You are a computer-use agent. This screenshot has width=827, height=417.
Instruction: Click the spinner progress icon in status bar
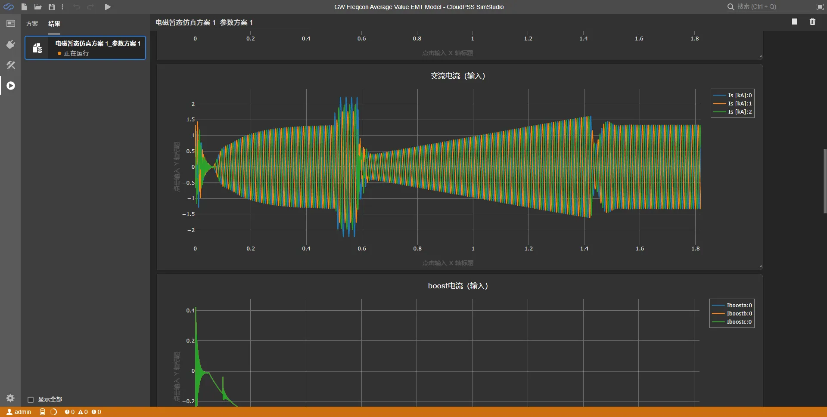[53, 412]
